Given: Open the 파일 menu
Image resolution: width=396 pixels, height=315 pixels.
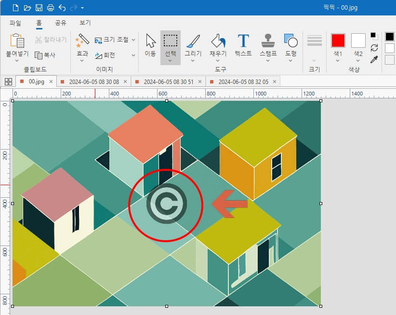Looking at the screenshot, I should 15,23.
